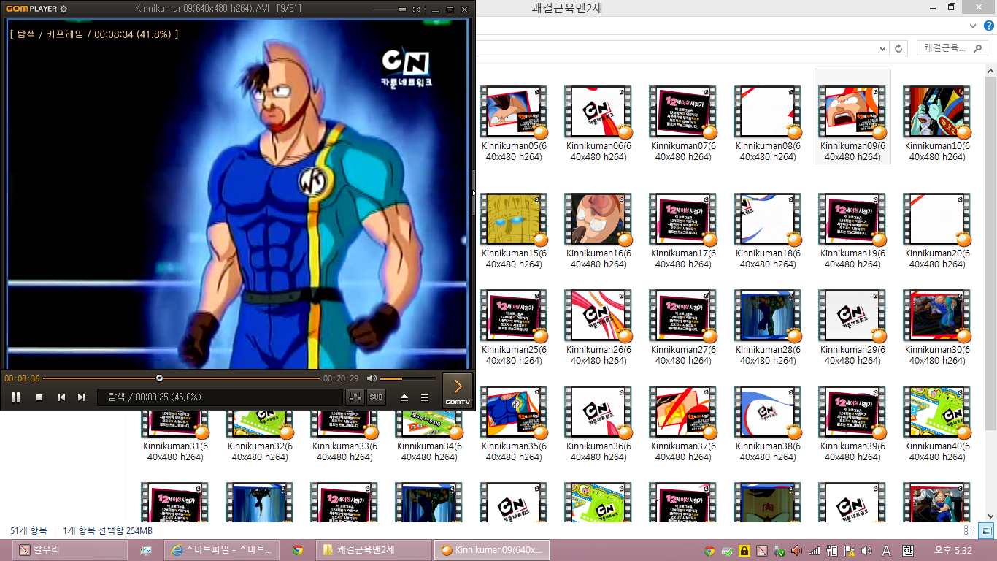Select the Kinnikuman05 video thumbnail
Screen dimensions: 997x561
click(513, 112)
